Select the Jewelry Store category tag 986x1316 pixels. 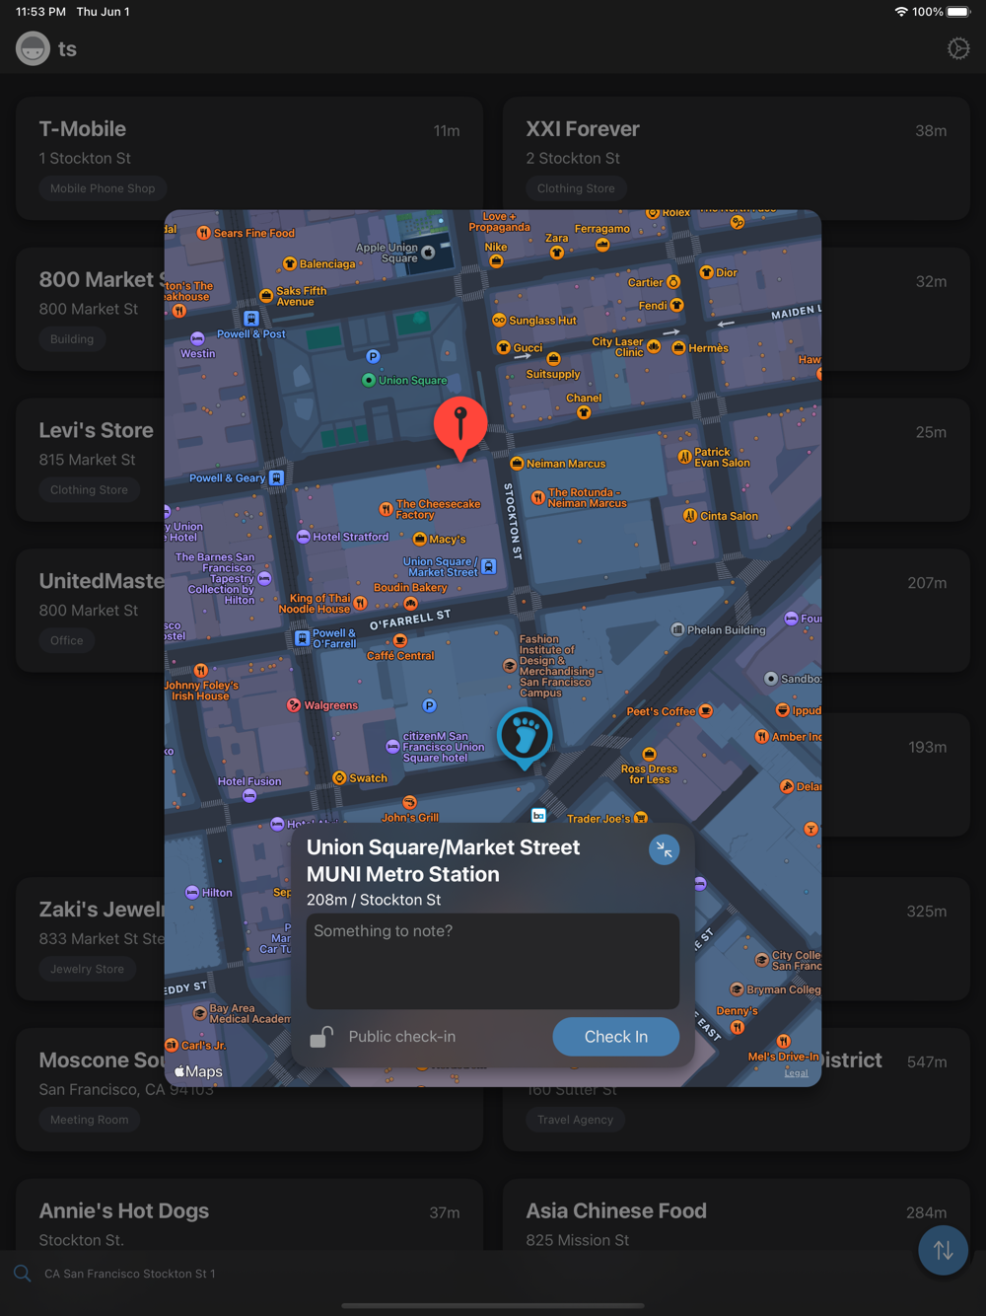point(88,969)
